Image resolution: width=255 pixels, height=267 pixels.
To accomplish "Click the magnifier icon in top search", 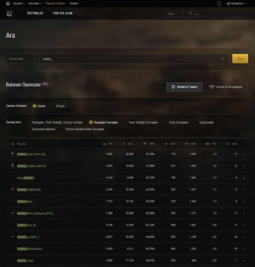I will [x=191, y=14].
